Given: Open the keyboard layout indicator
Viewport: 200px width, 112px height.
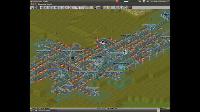Looking at the screenshot, I should point(144,1).
